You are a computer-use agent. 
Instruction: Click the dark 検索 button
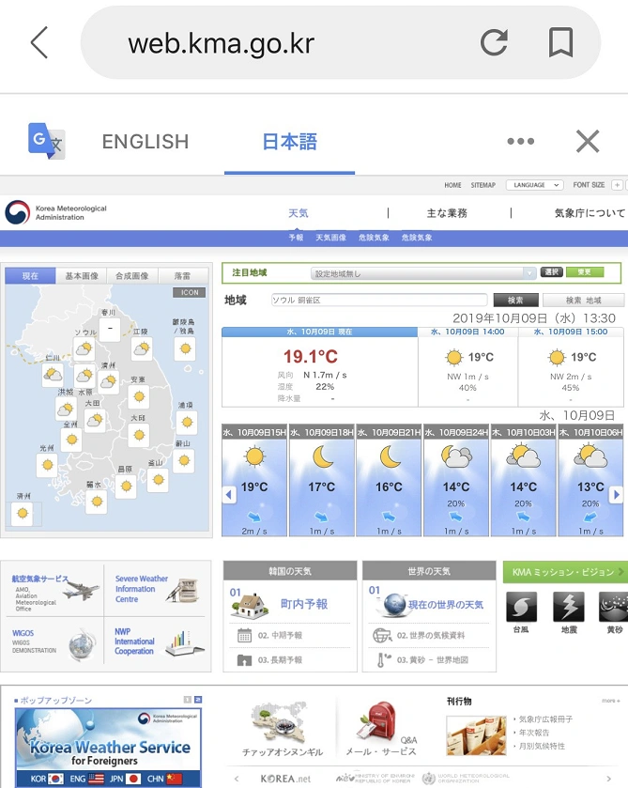coord(515,300)
